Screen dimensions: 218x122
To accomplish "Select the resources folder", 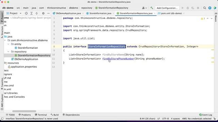I will click(x=12, y=63).
